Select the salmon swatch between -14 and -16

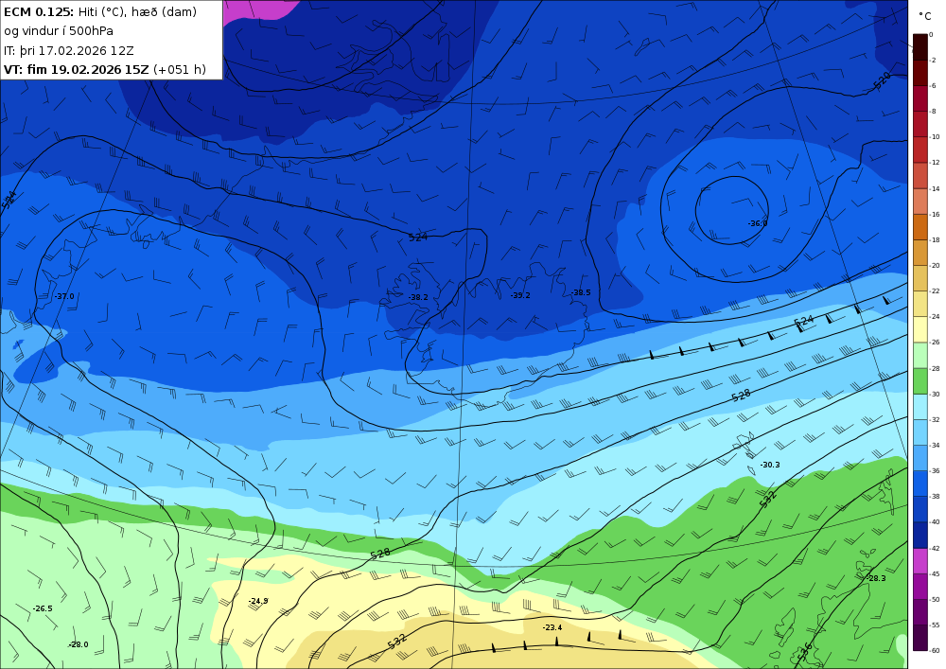pos(920,202)
